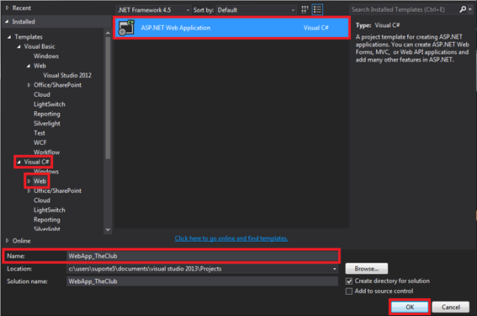Switch to medium icons list view
Screen dimensions: 477x316
(317, 10)
